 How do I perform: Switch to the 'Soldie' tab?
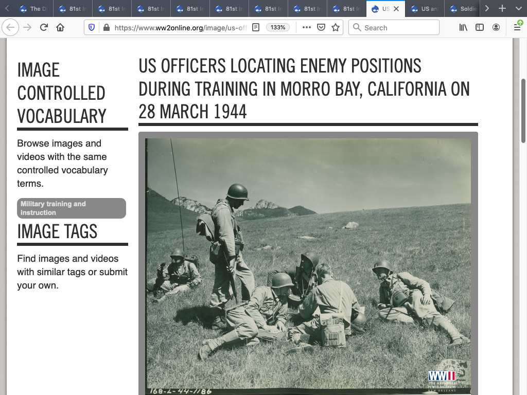pos(462,9)
